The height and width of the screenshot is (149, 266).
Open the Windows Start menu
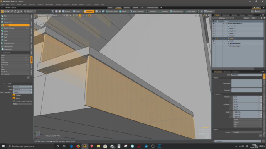click(3, 146)
